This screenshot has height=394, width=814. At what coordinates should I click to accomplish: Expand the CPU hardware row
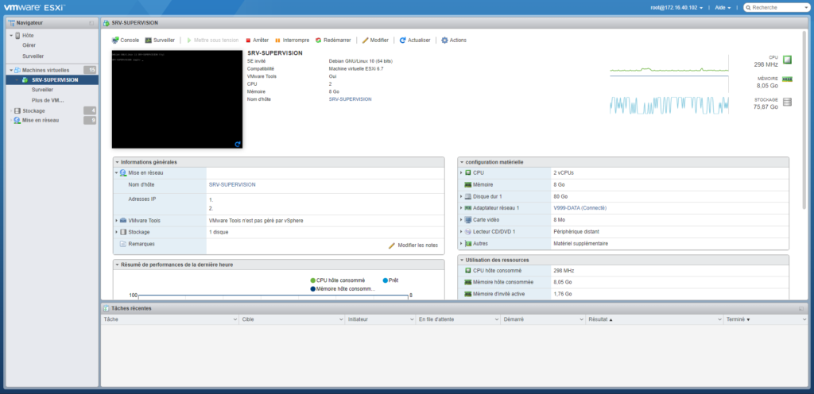tap(461, 172)
